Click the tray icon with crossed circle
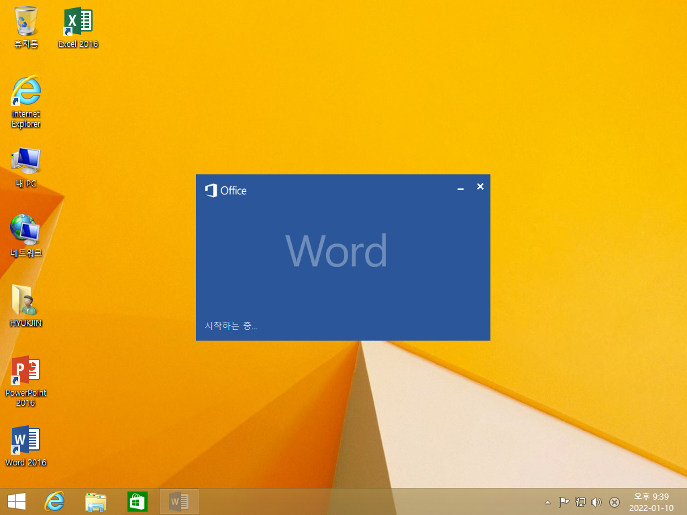Viewport: 687px width, 515px height. pos(615,502)
